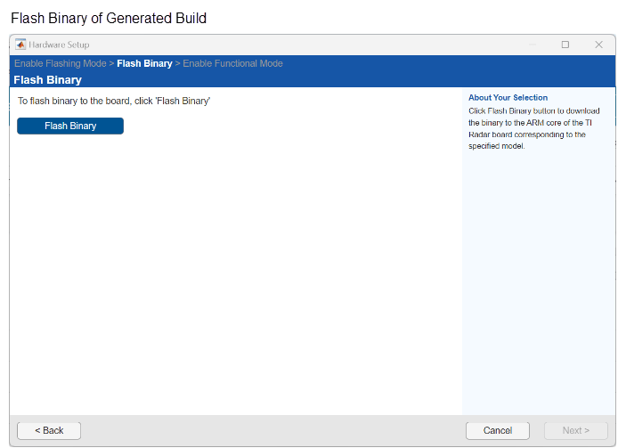
Task: Click the 'To flash binary to the board' instruction
Action: click(114, 102)
